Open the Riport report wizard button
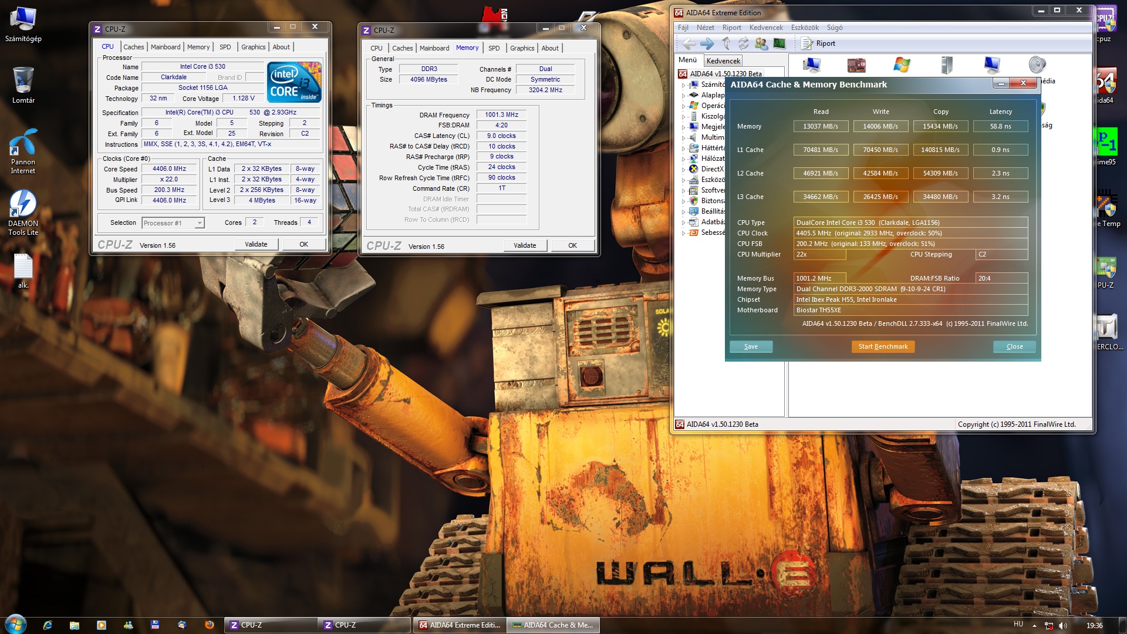1127x634 pixels. pos(818,43)
